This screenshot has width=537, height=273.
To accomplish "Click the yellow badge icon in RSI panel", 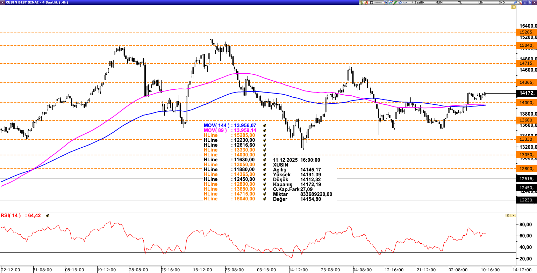I will coord(508,215).
